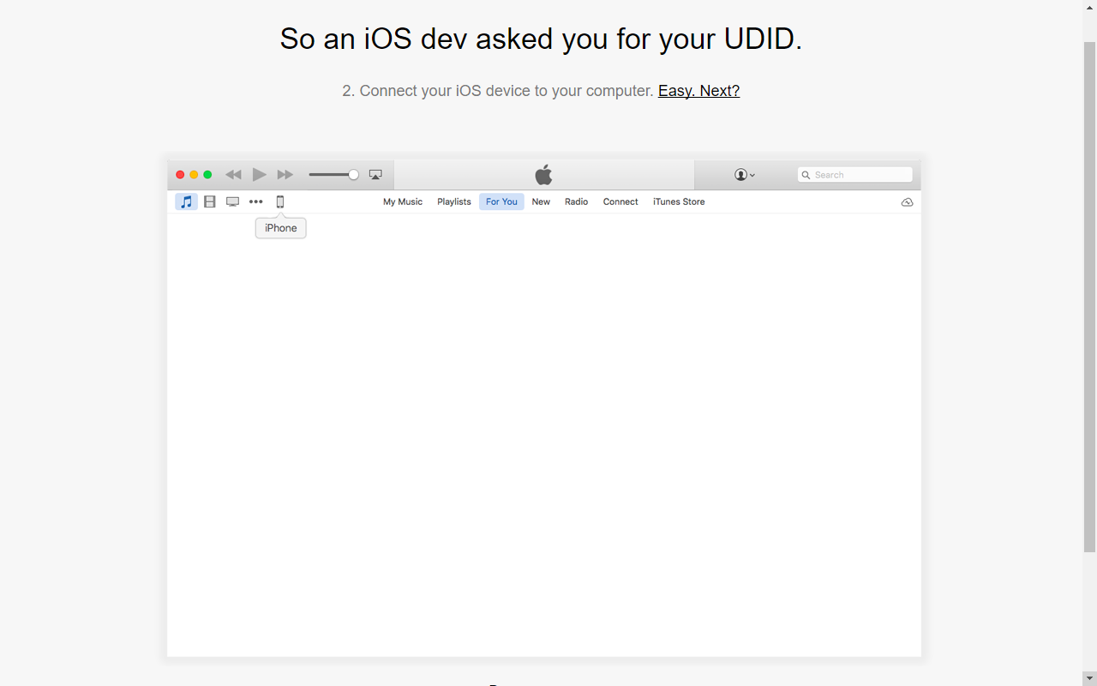Start playback with the play button

tap(259, 175)
